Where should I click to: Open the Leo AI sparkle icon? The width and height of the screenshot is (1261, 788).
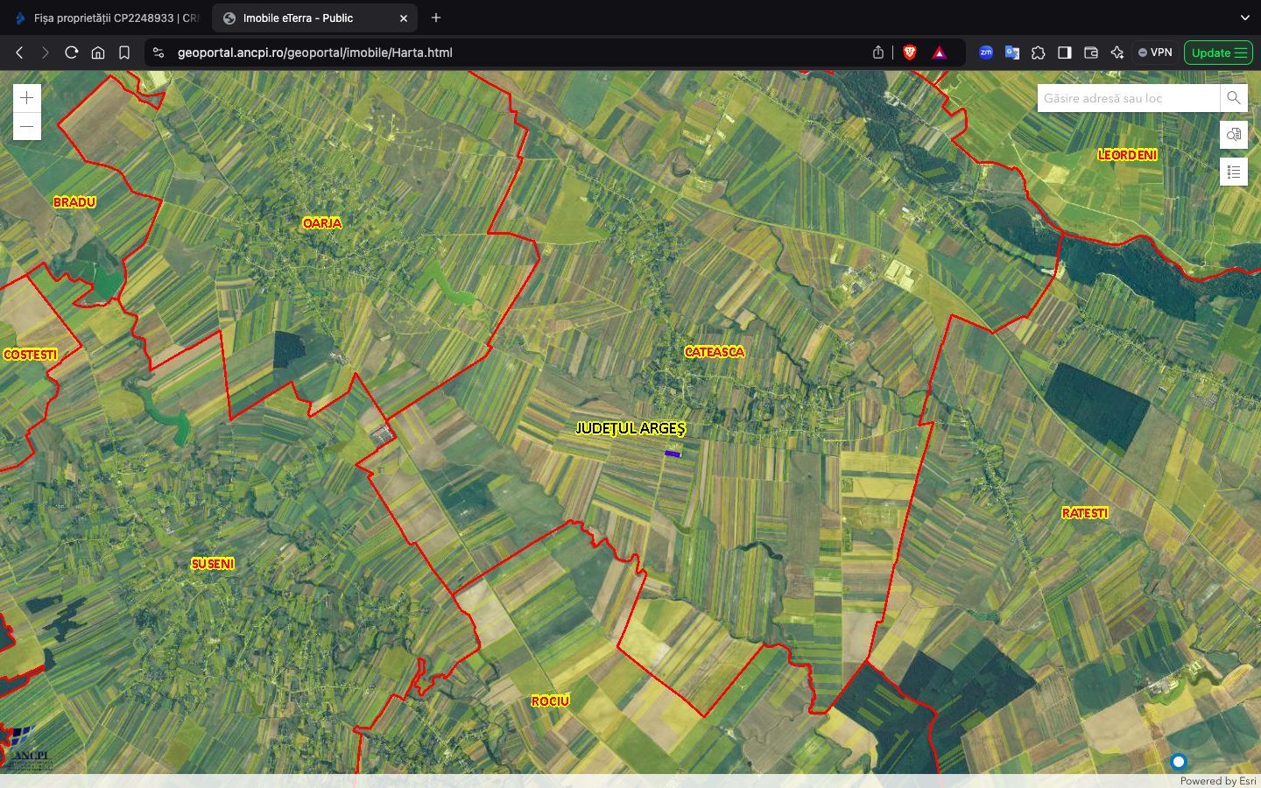1117,53
